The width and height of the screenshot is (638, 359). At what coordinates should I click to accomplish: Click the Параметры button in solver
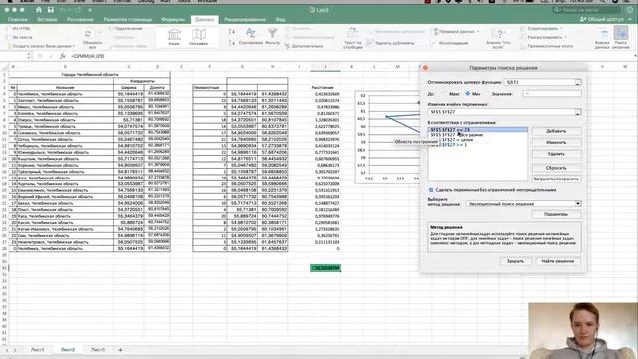click(556, 214)
